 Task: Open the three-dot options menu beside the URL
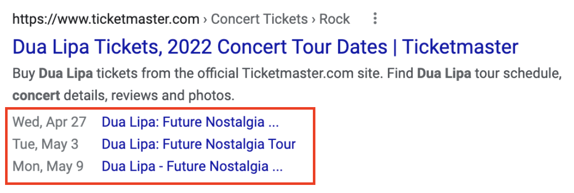[375, 19]
